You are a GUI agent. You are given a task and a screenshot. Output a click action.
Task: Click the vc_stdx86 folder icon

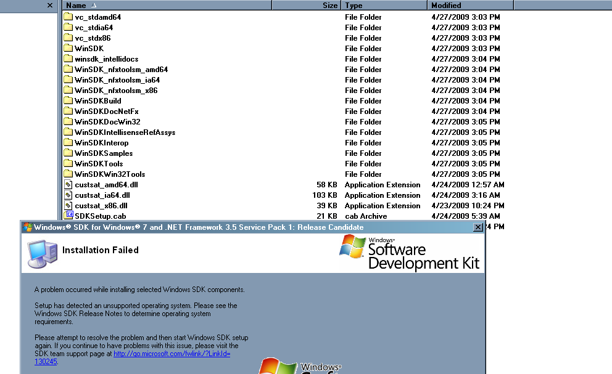coord(68,38)
